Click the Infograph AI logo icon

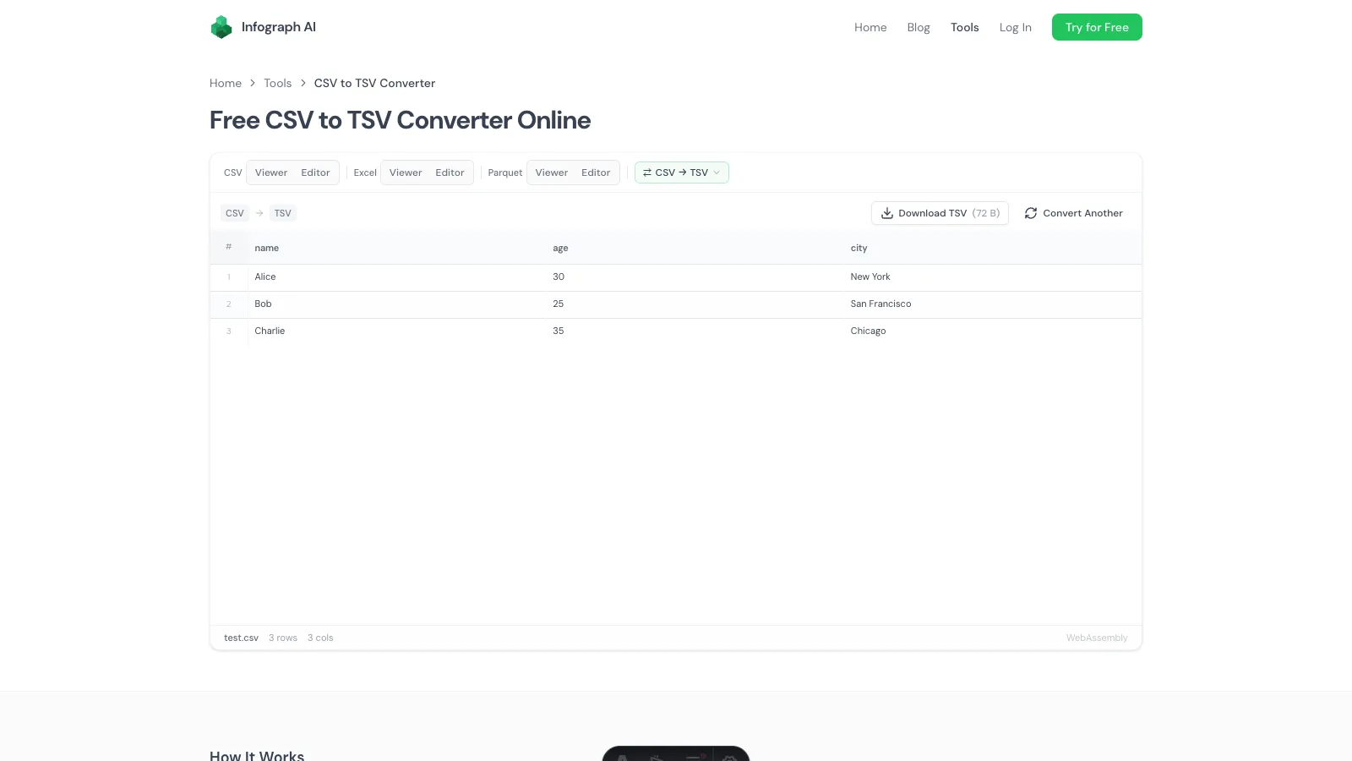[221, 27]
